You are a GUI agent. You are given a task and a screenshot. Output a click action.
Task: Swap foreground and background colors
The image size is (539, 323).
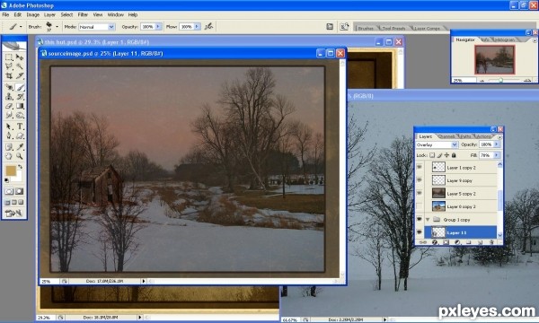20,167
